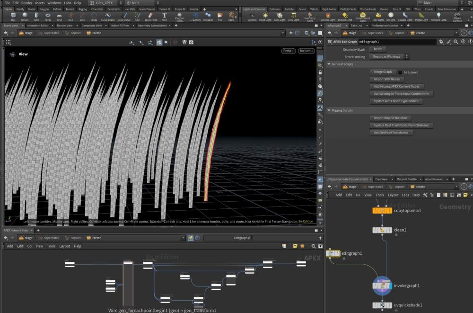Click the Add SetPointTransforms button

[x=391, y=133]
